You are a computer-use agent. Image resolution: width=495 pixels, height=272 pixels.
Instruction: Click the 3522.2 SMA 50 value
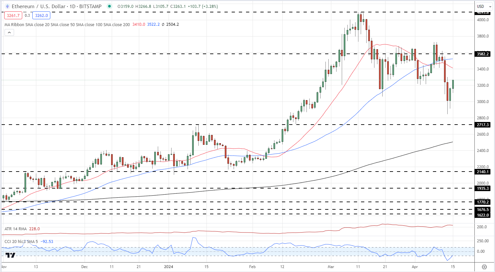click(153, 24)
